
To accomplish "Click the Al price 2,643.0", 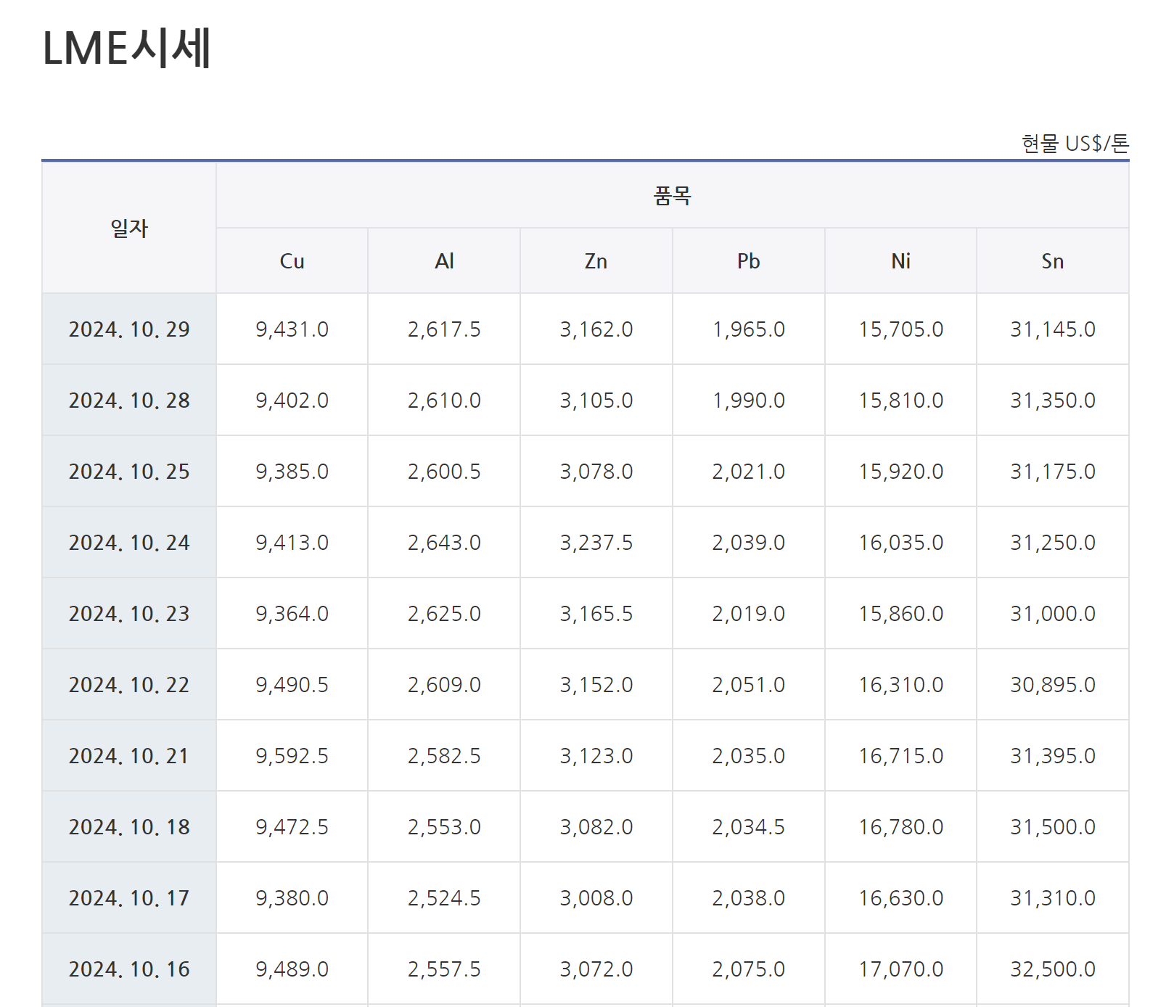I will point(444,543).
